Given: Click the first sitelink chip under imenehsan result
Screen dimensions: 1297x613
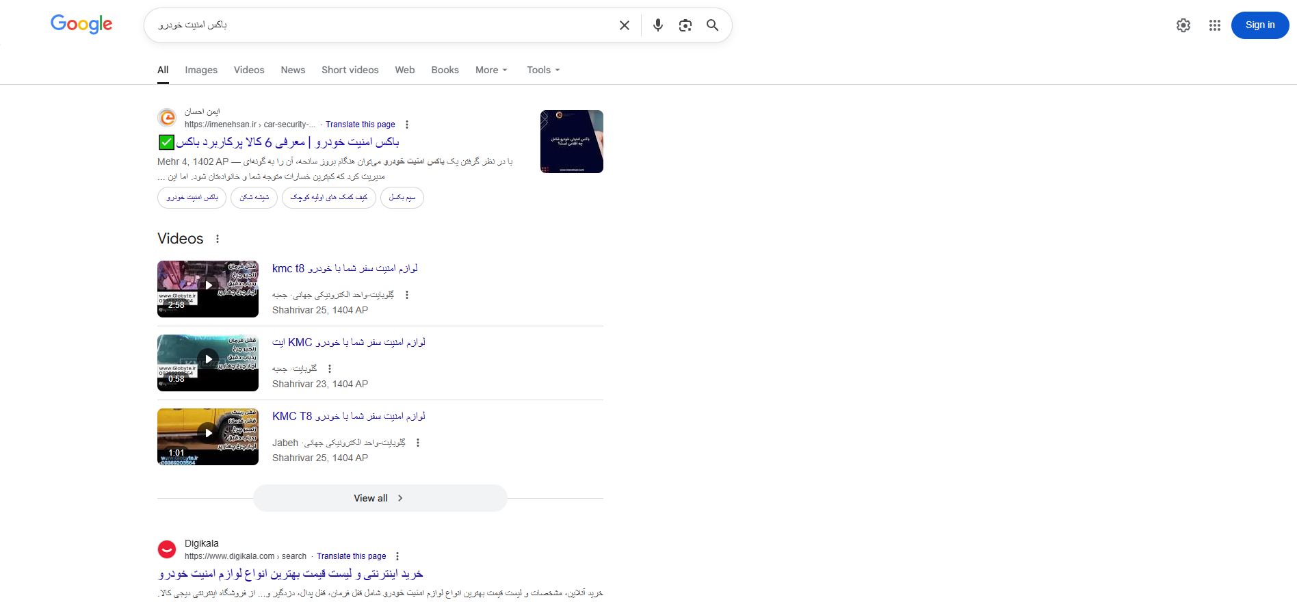Looking at the screenshot, I should coord(192,198).
